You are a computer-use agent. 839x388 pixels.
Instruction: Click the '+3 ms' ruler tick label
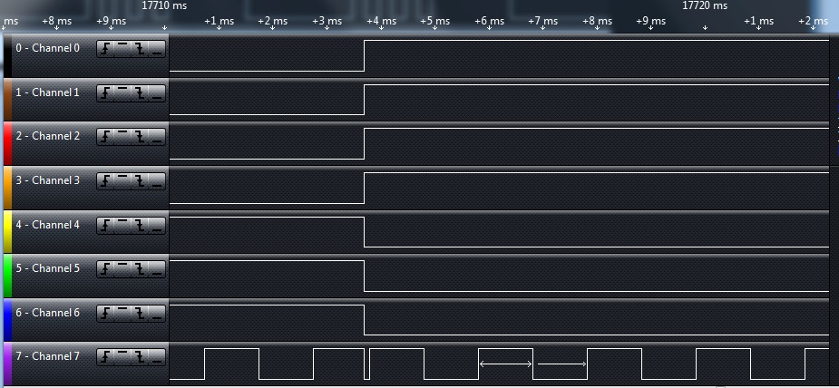click(327, 22)
